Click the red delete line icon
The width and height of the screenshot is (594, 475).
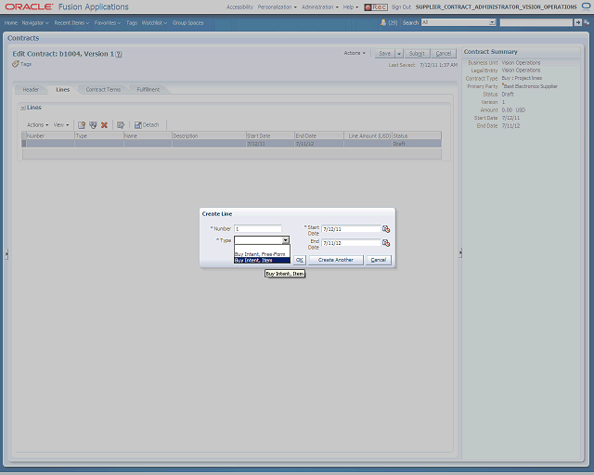click(104, 125)
